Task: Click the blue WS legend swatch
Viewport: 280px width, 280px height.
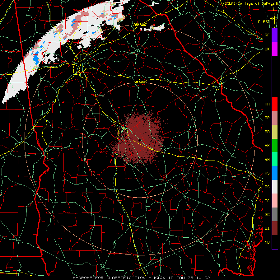Action: tap(275, 173)
